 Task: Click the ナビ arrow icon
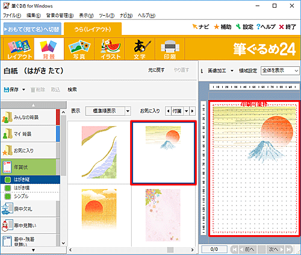pos(200,27)
